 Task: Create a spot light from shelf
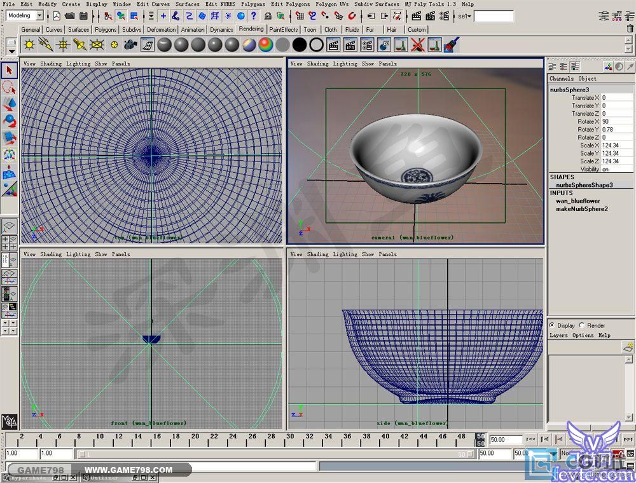click(80, 44)
